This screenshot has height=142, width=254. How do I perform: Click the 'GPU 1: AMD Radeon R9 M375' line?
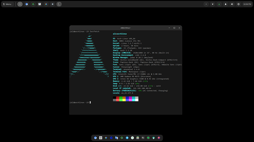coord(132,76)
